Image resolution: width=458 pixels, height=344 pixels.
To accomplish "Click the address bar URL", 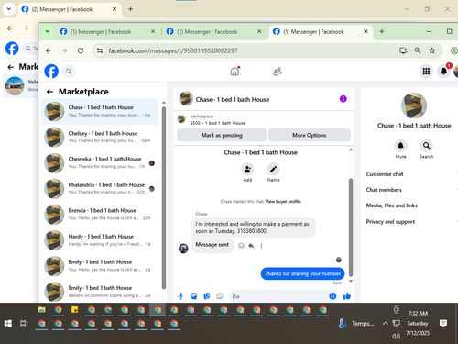I will [x=173, y=50].
